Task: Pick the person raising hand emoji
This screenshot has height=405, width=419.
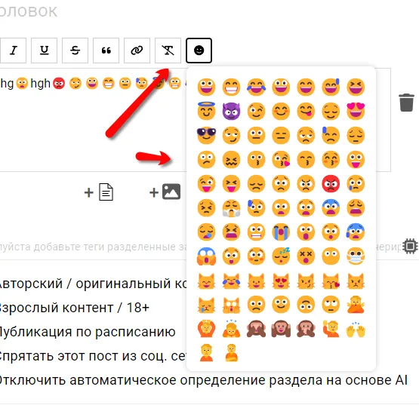Action: [x=331, y=329]
